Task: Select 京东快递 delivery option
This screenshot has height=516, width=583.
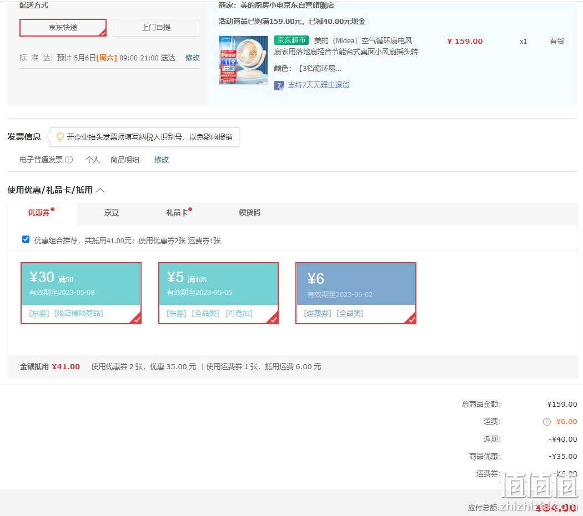Action: 63,28
